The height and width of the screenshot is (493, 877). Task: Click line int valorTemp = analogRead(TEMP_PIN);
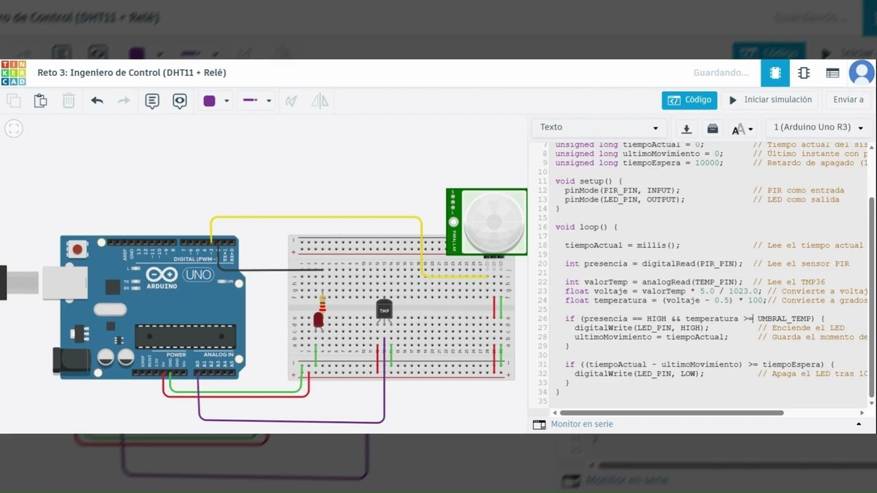(654, 282)
